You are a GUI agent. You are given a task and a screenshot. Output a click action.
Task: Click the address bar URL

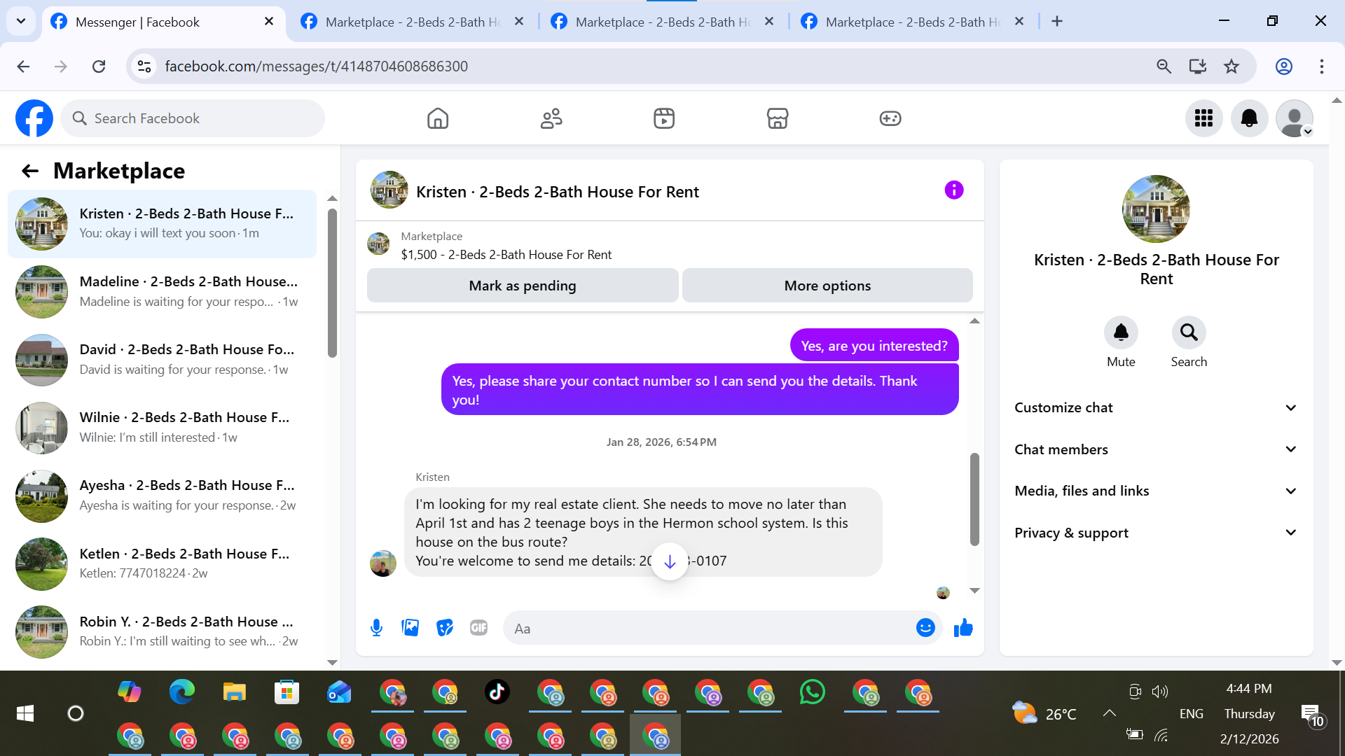[x=317, y=66]
